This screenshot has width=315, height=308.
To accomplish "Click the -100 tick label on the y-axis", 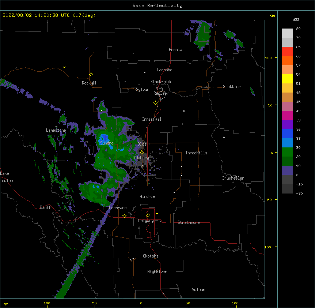I will point(267,247).
